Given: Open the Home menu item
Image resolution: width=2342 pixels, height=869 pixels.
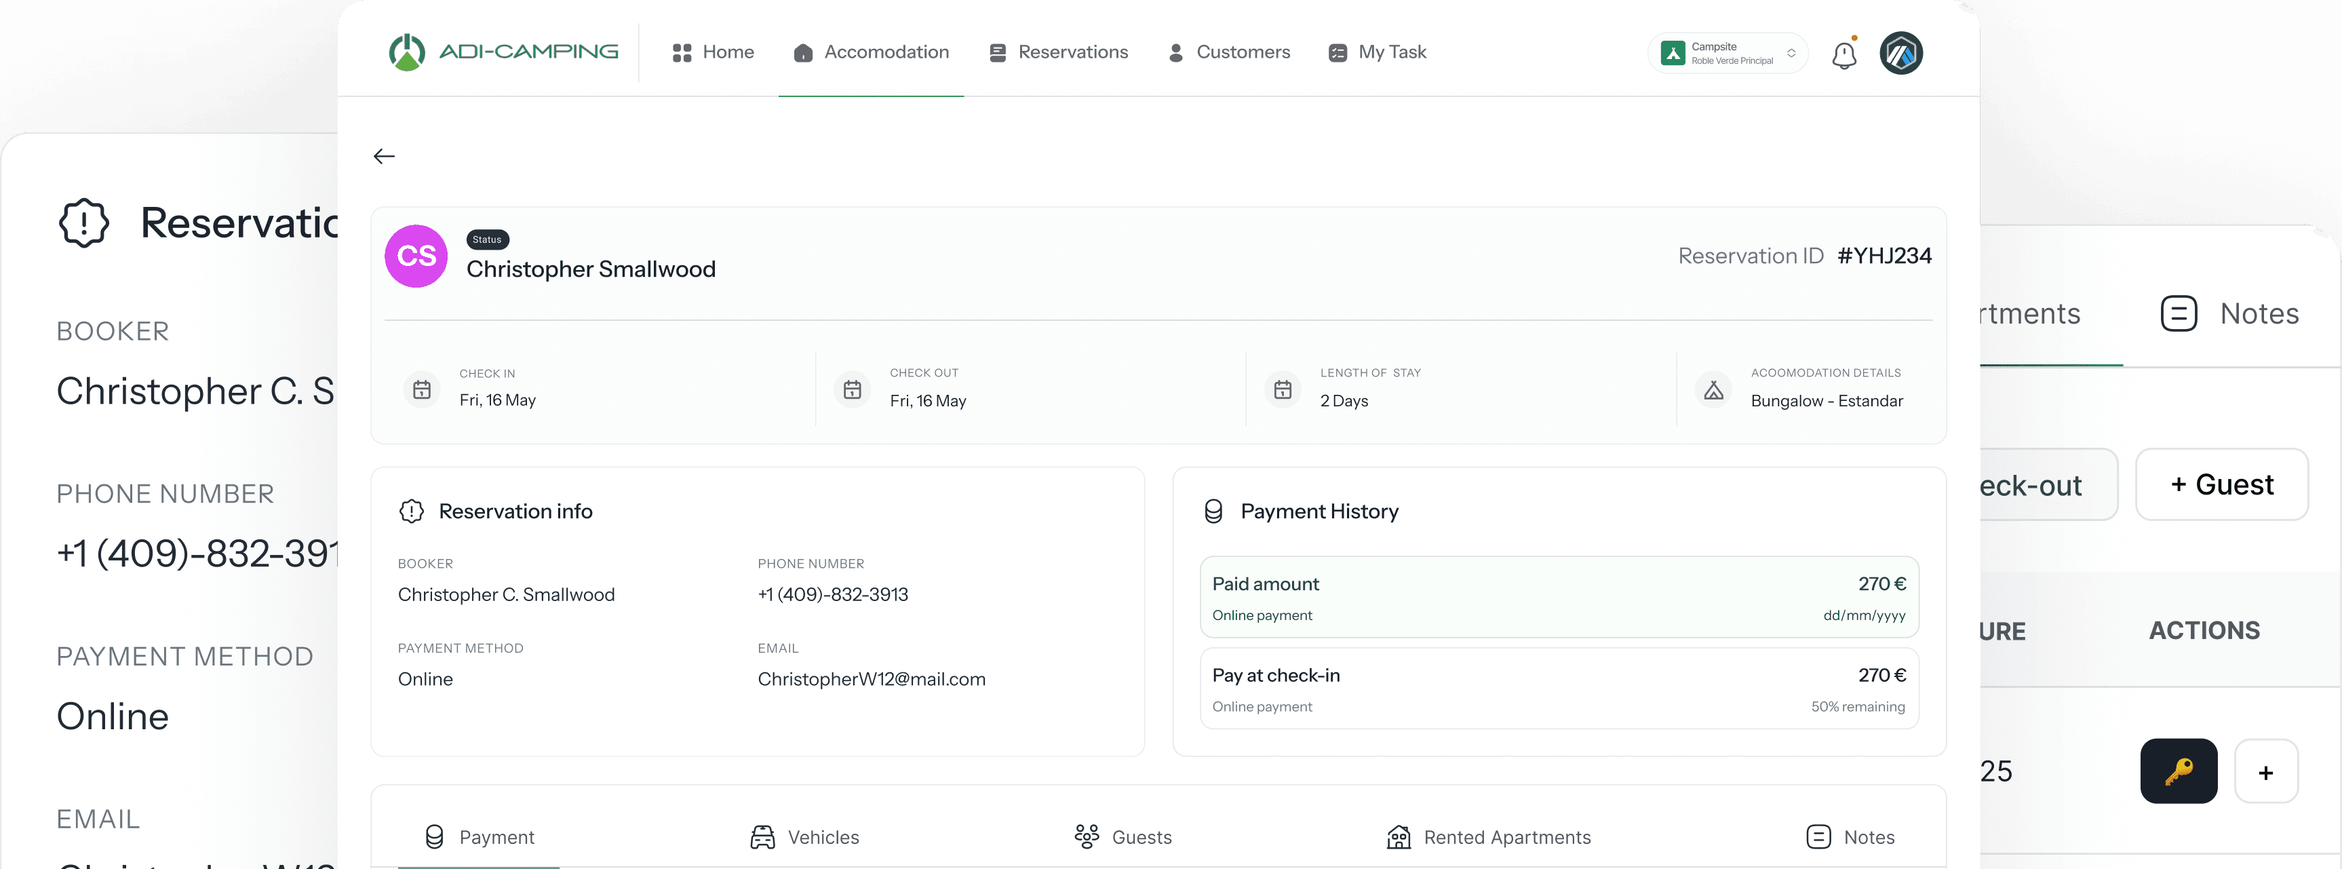Looking at the screenshot, I should coord(714,53).
